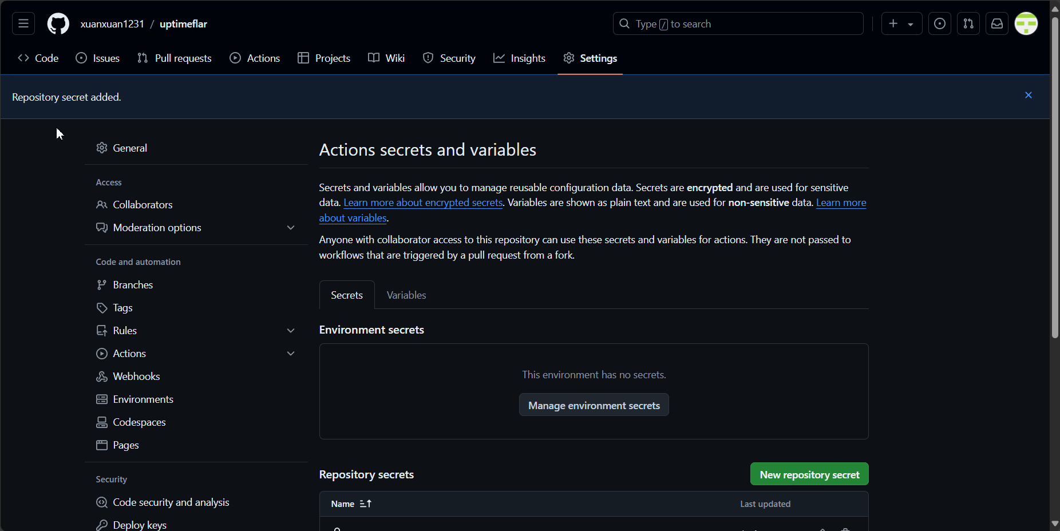Open Deploy keys in sidebar
The height and width of the screenshot is (531, 1060).
(x=196, y=525)
